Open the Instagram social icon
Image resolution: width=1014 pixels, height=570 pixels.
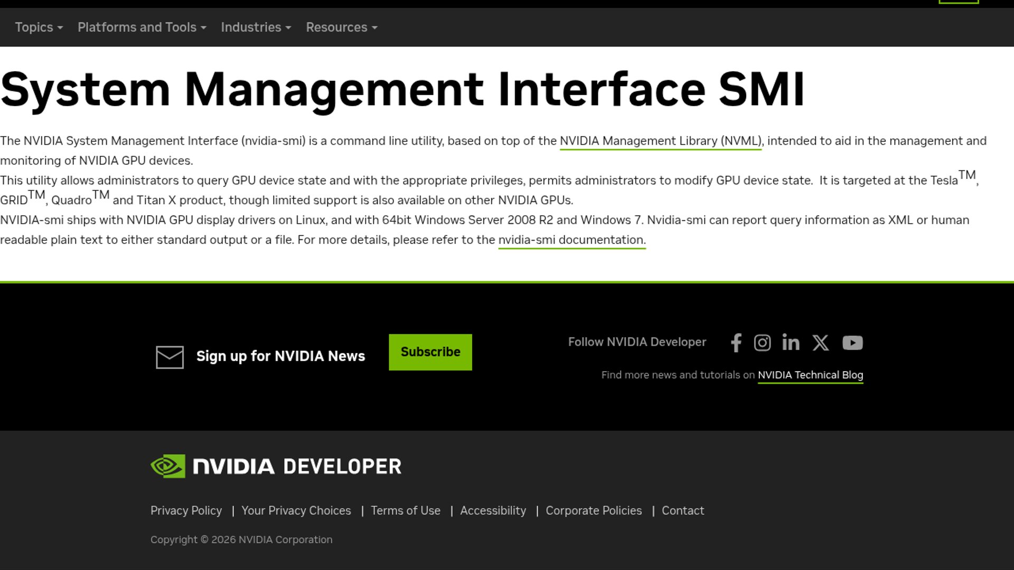(762, 343)
